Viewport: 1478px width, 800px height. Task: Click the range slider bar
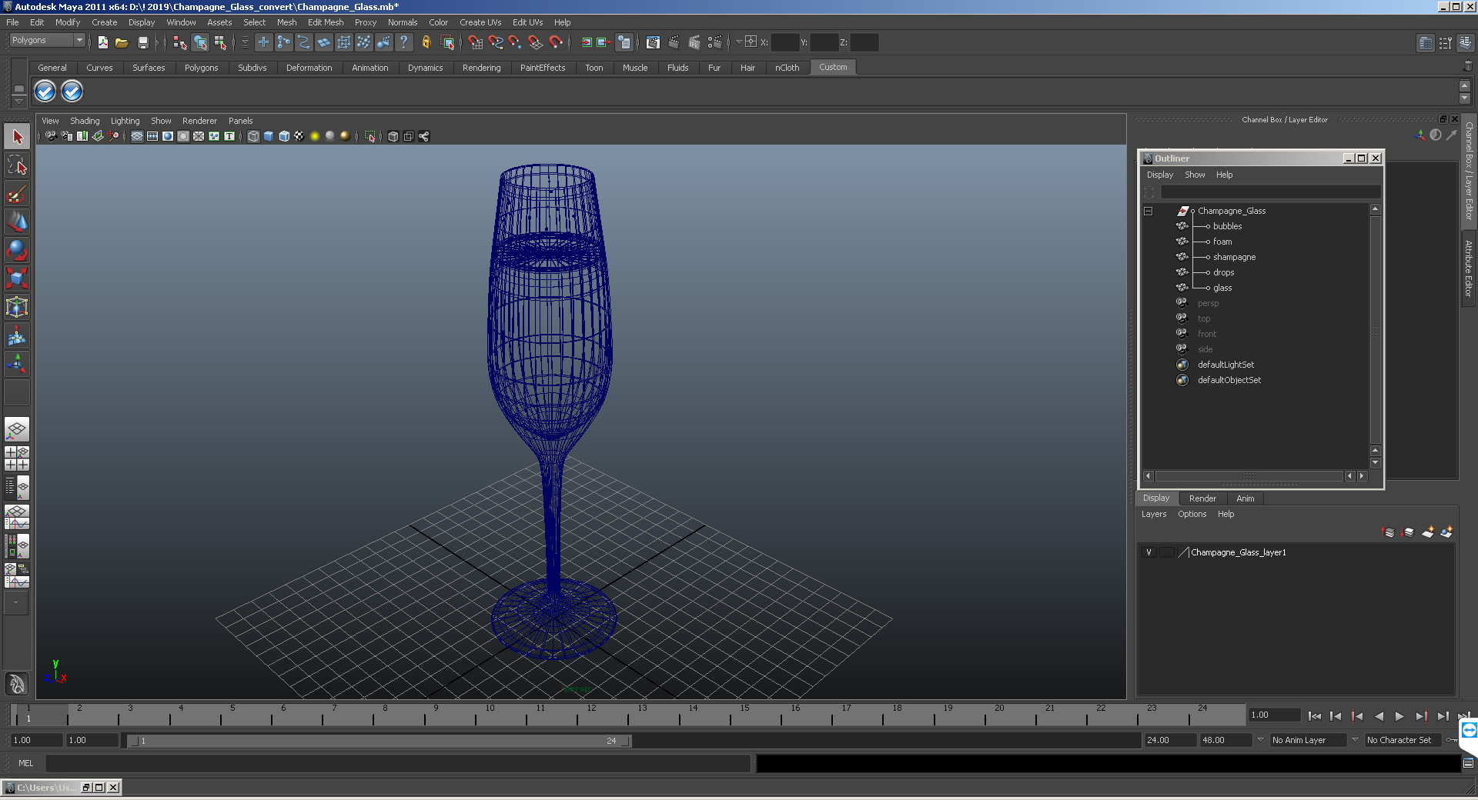tap(380, 741)
